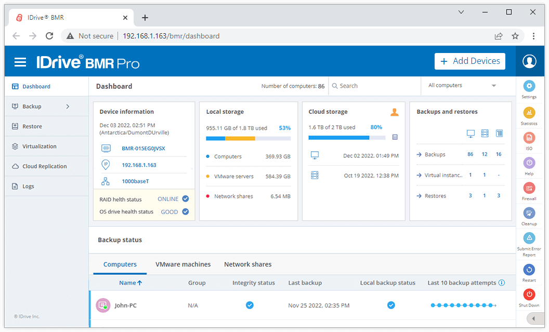Image resolution: width=549 pixels, height=332 pixels.
Task: Open Dashboard in the sidebar
Action: coord(47,86)
